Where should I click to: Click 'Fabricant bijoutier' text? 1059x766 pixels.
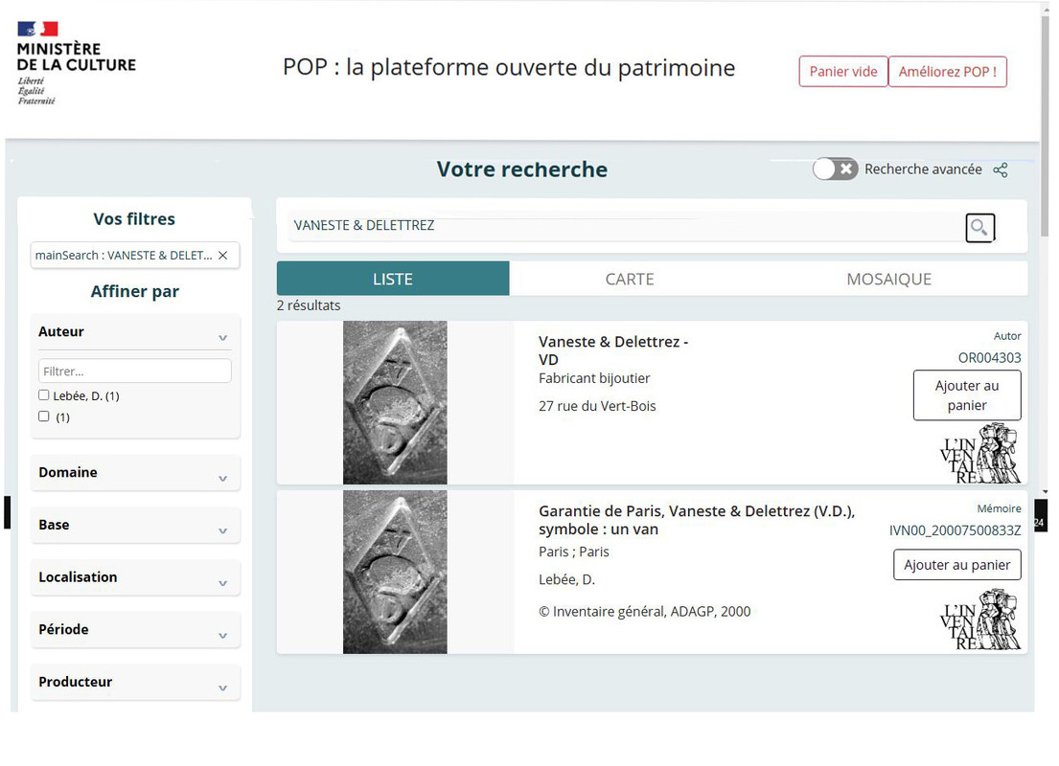[594, 378]
